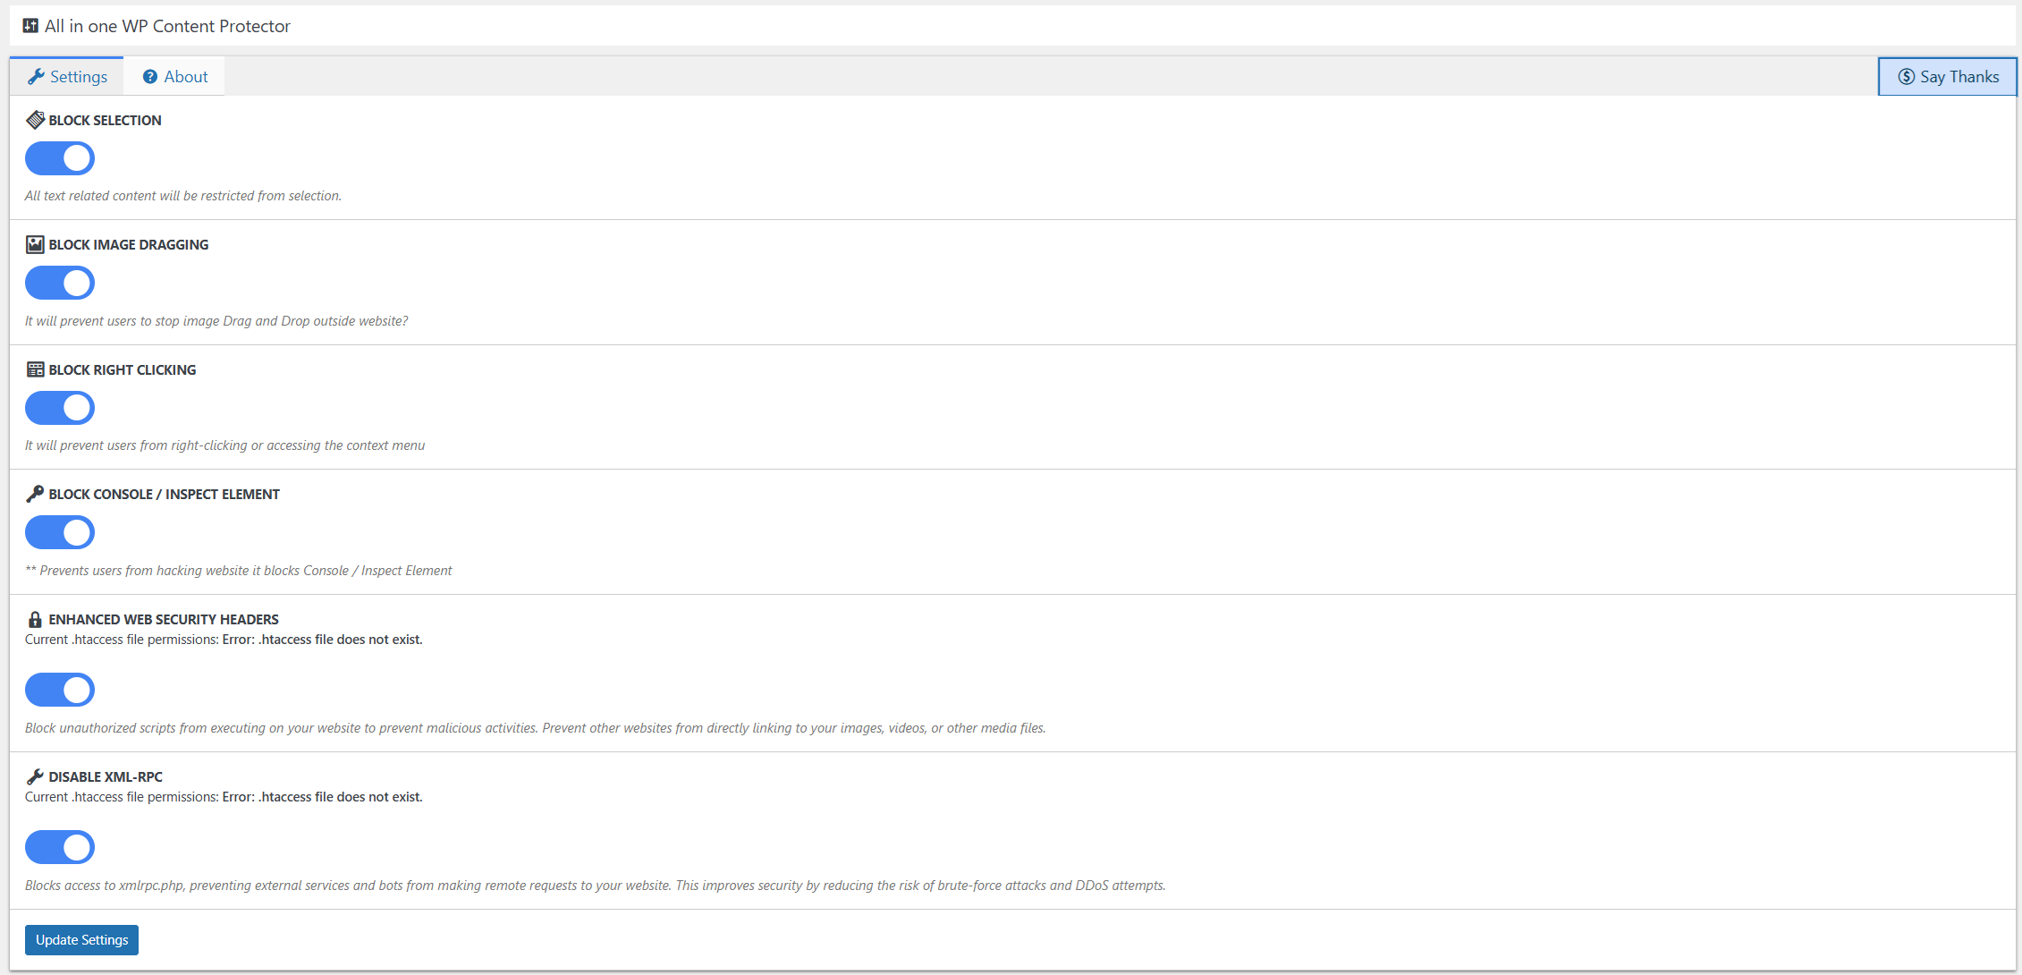Switch to the About tab

[x=175, y=77]
